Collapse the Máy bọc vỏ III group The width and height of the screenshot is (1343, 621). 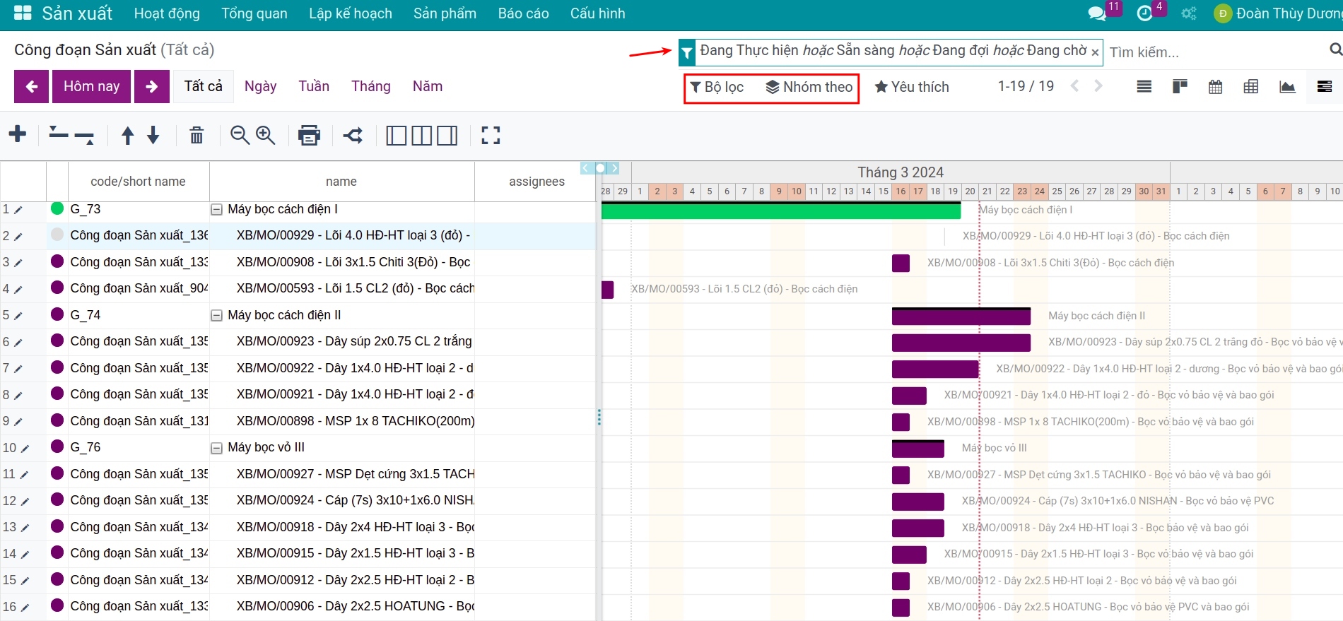[217, 448]
